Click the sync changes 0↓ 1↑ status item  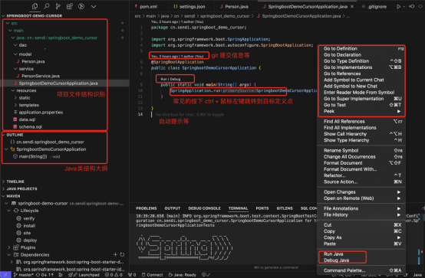coord(44,275)
